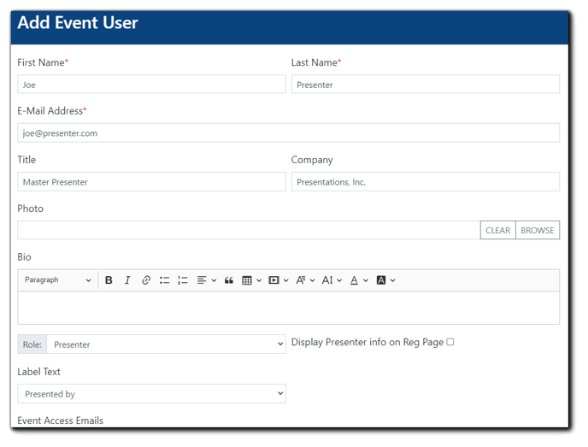Apply italic formatting in Bio editor
588x447 pixels.
pyautogui.click(x=127, y=280)
